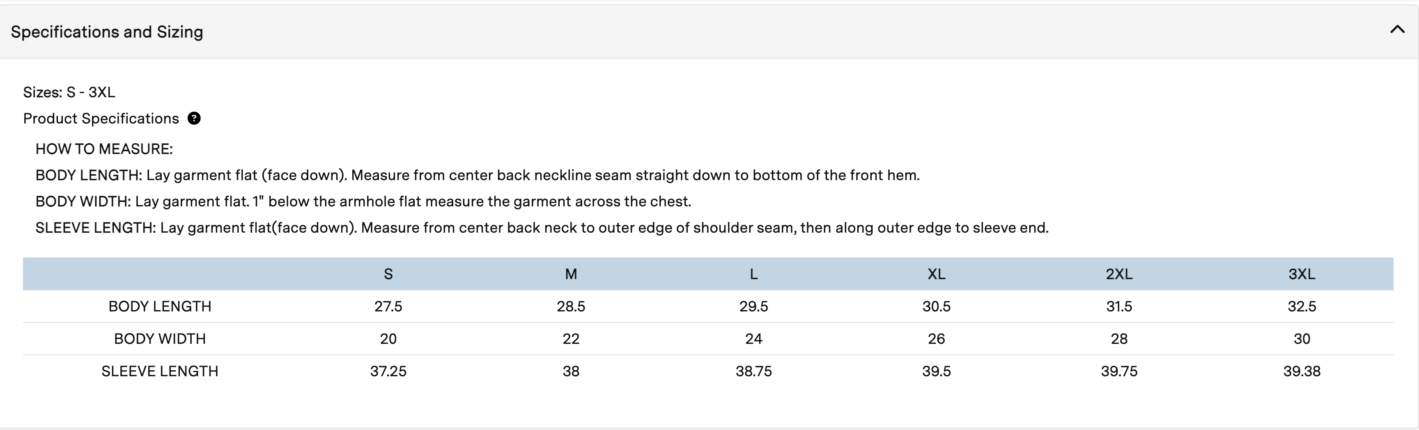Click the 39.38 sleeve length cell
Viewport: 1419px width, 430px height.
[x=1302, y=371]
